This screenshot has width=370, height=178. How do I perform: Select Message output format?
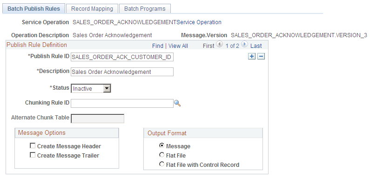(x=161, y=146)
